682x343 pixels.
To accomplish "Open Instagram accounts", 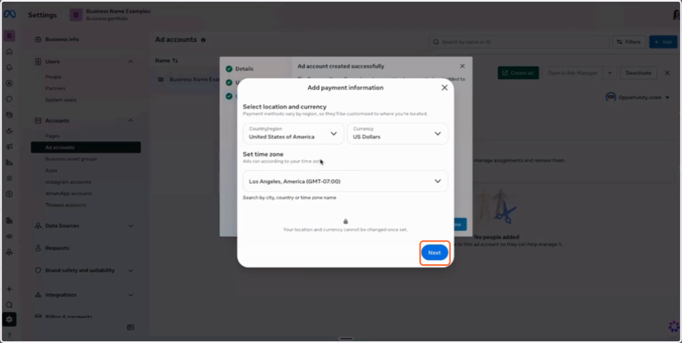I will 68,182.
